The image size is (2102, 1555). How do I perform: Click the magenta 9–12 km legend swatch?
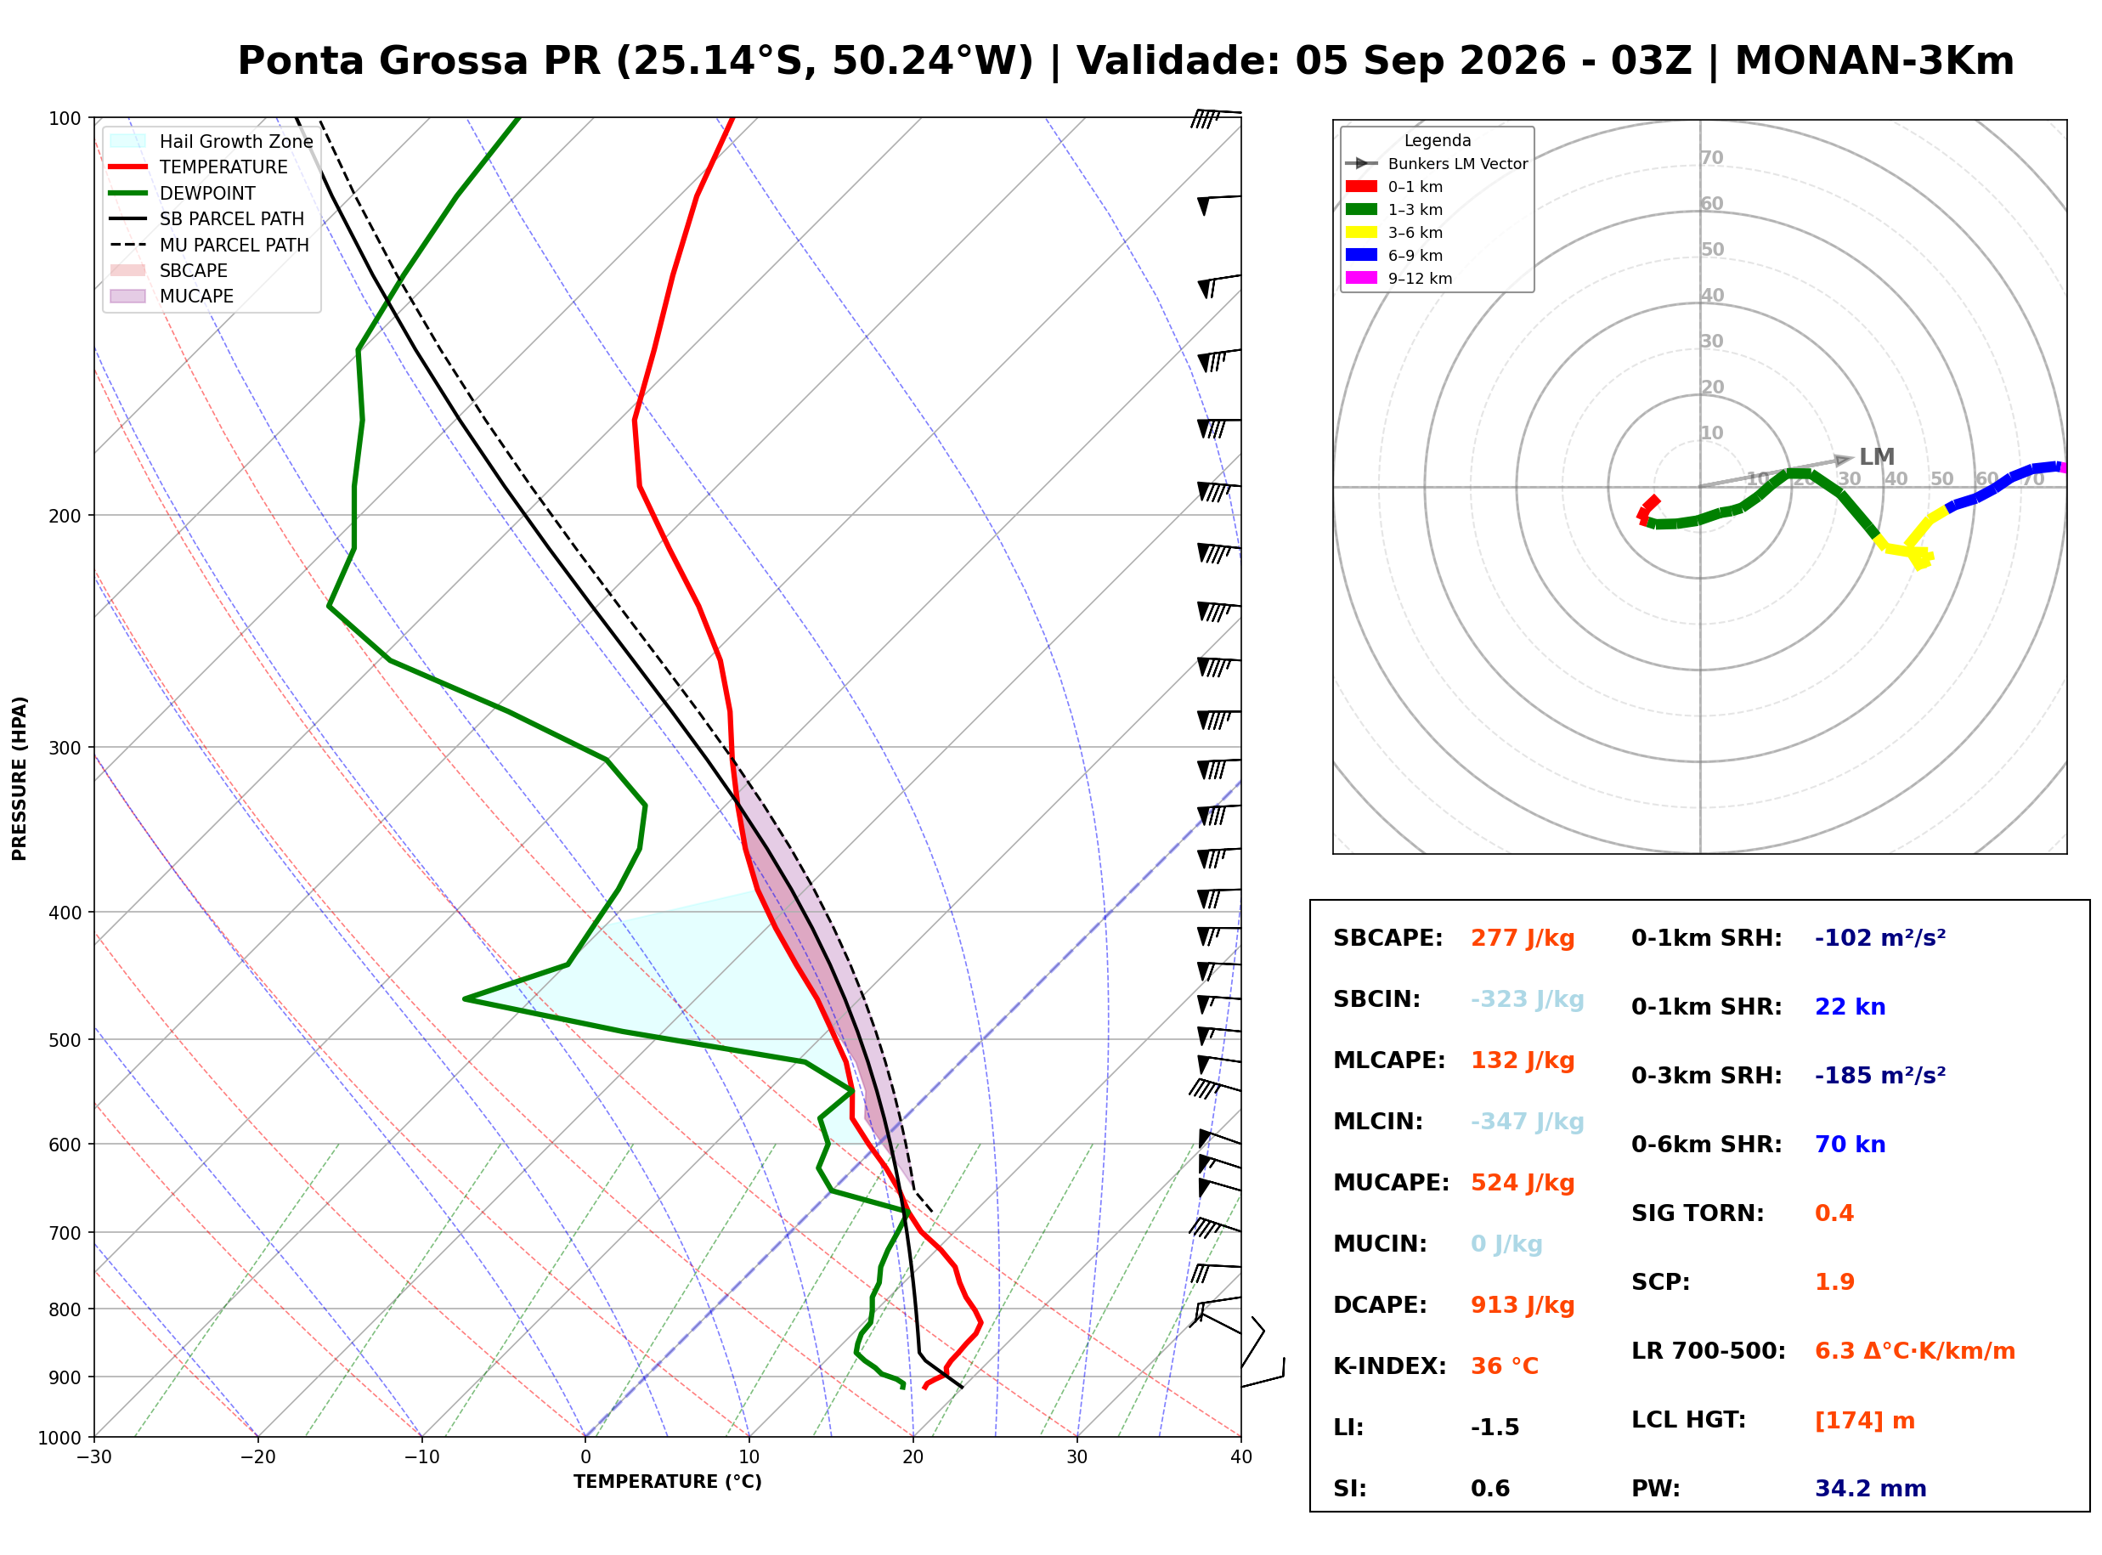1360,278
